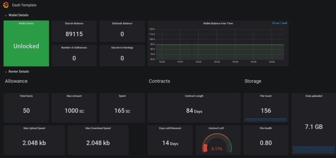Viewport: 336px width, 158px height.
Task: Select the File Count value 156
Action: (266, 111)
